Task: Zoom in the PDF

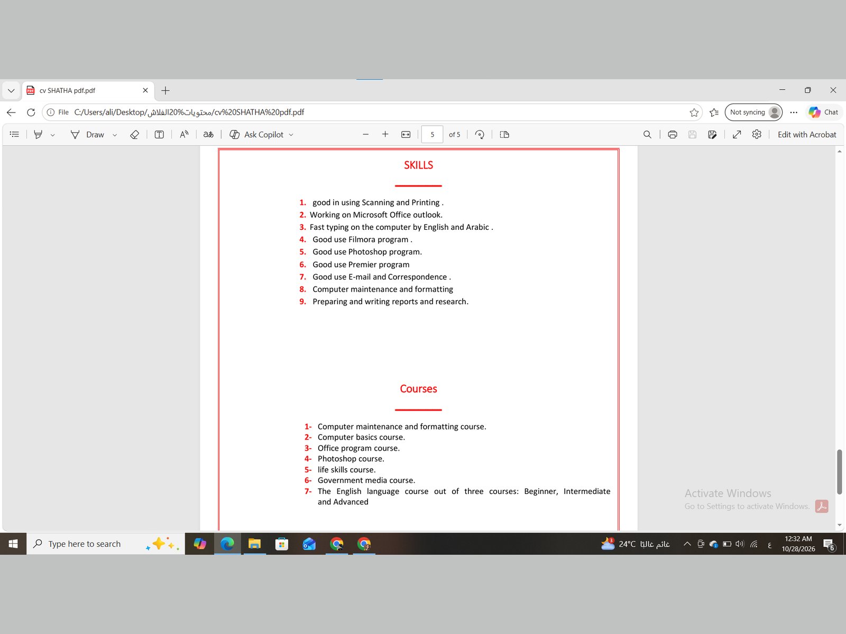Action: pyautogui.click(x=385, y=135)
